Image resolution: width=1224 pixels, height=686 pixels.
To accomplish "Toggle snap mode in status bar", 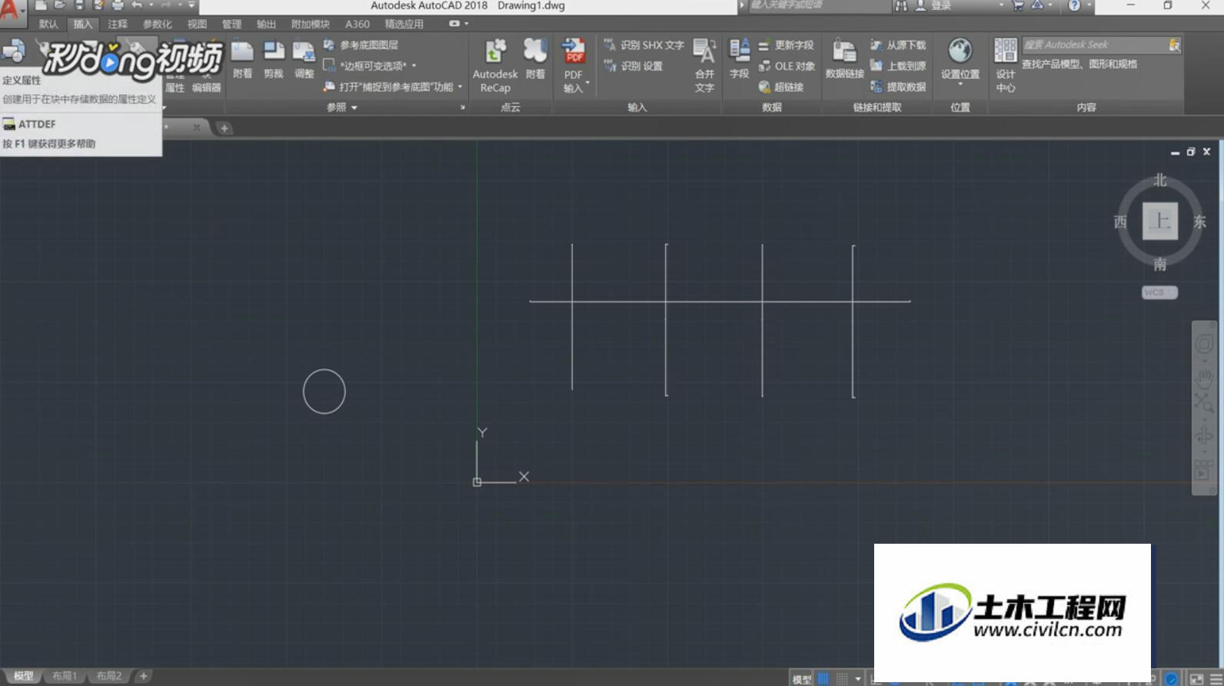I will (x=843, y=678).
